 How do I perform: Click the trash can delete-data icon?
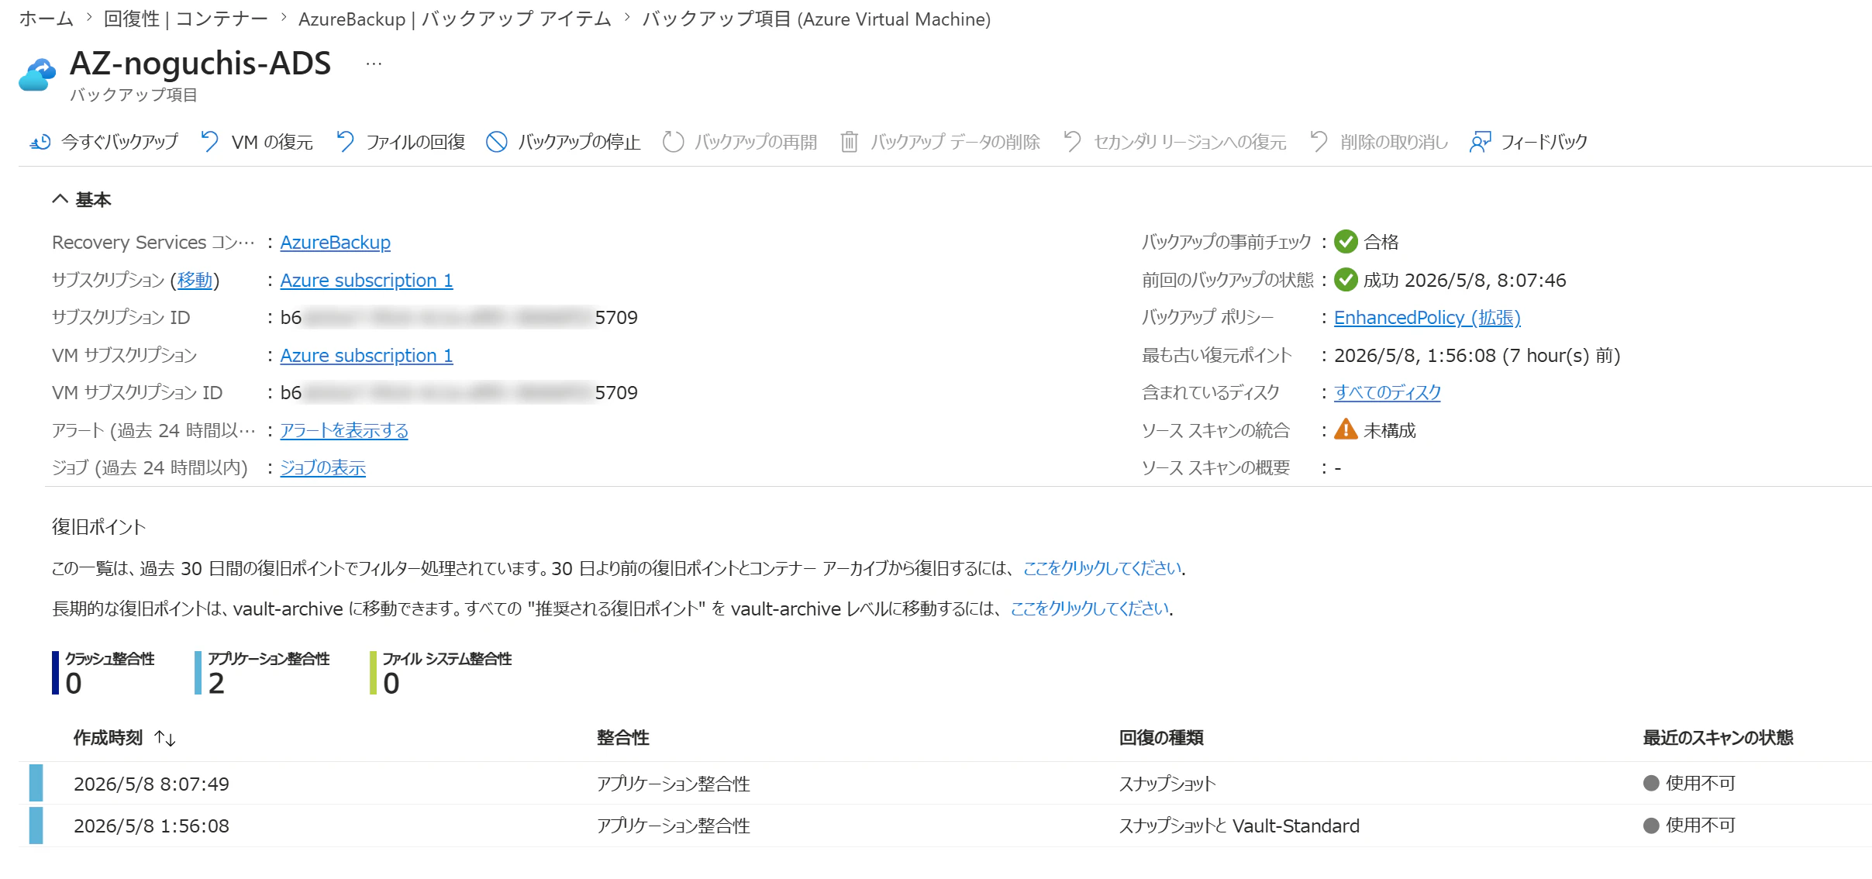coord(850,142)
